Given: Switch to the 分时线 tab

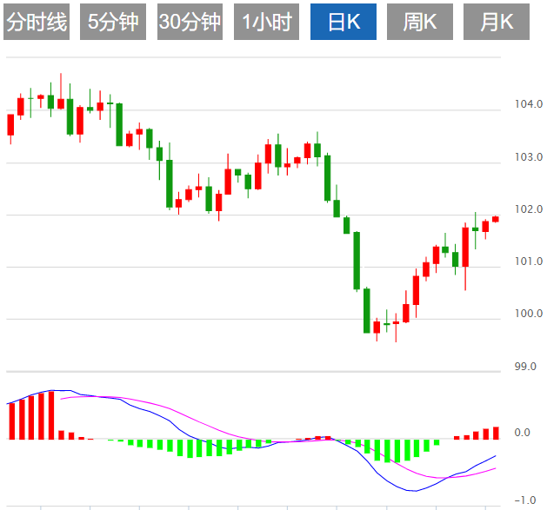Looking at the screenshot, I should [37, 23].
